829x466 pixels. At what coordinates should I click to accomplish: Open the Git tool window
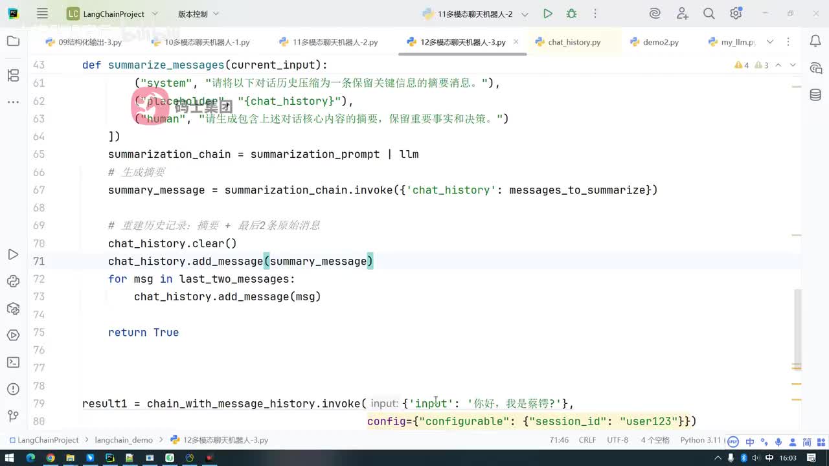[13, 416]
